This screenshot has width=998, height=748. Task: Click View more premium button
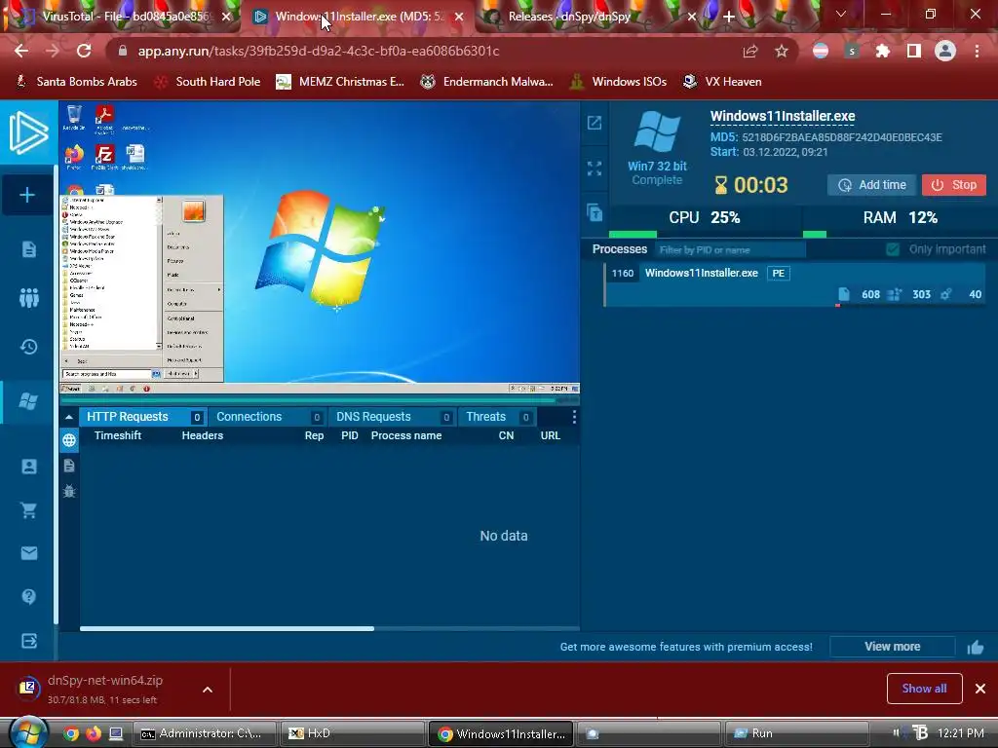tap(893, 647)
